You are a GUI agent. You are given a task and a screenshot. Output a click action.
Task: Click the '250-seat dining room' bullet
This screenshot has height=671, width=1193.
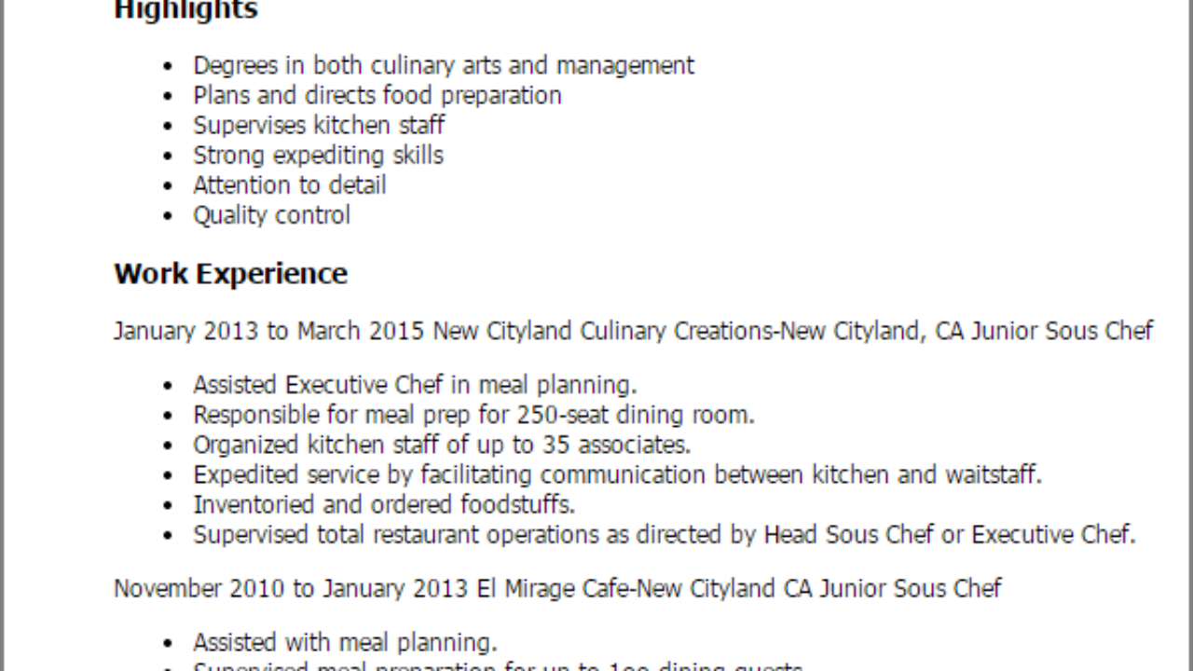473,415
